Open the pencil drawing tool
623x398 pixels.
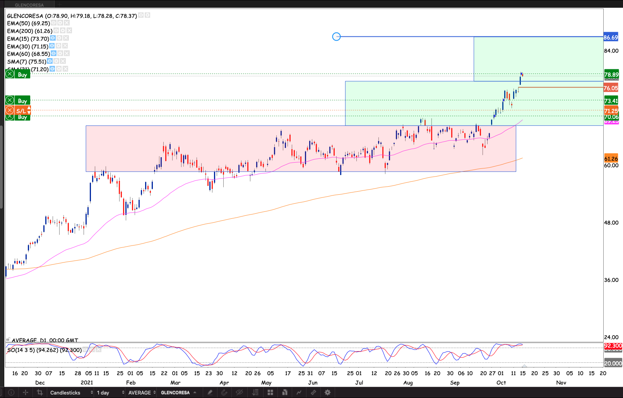[210, 392]
